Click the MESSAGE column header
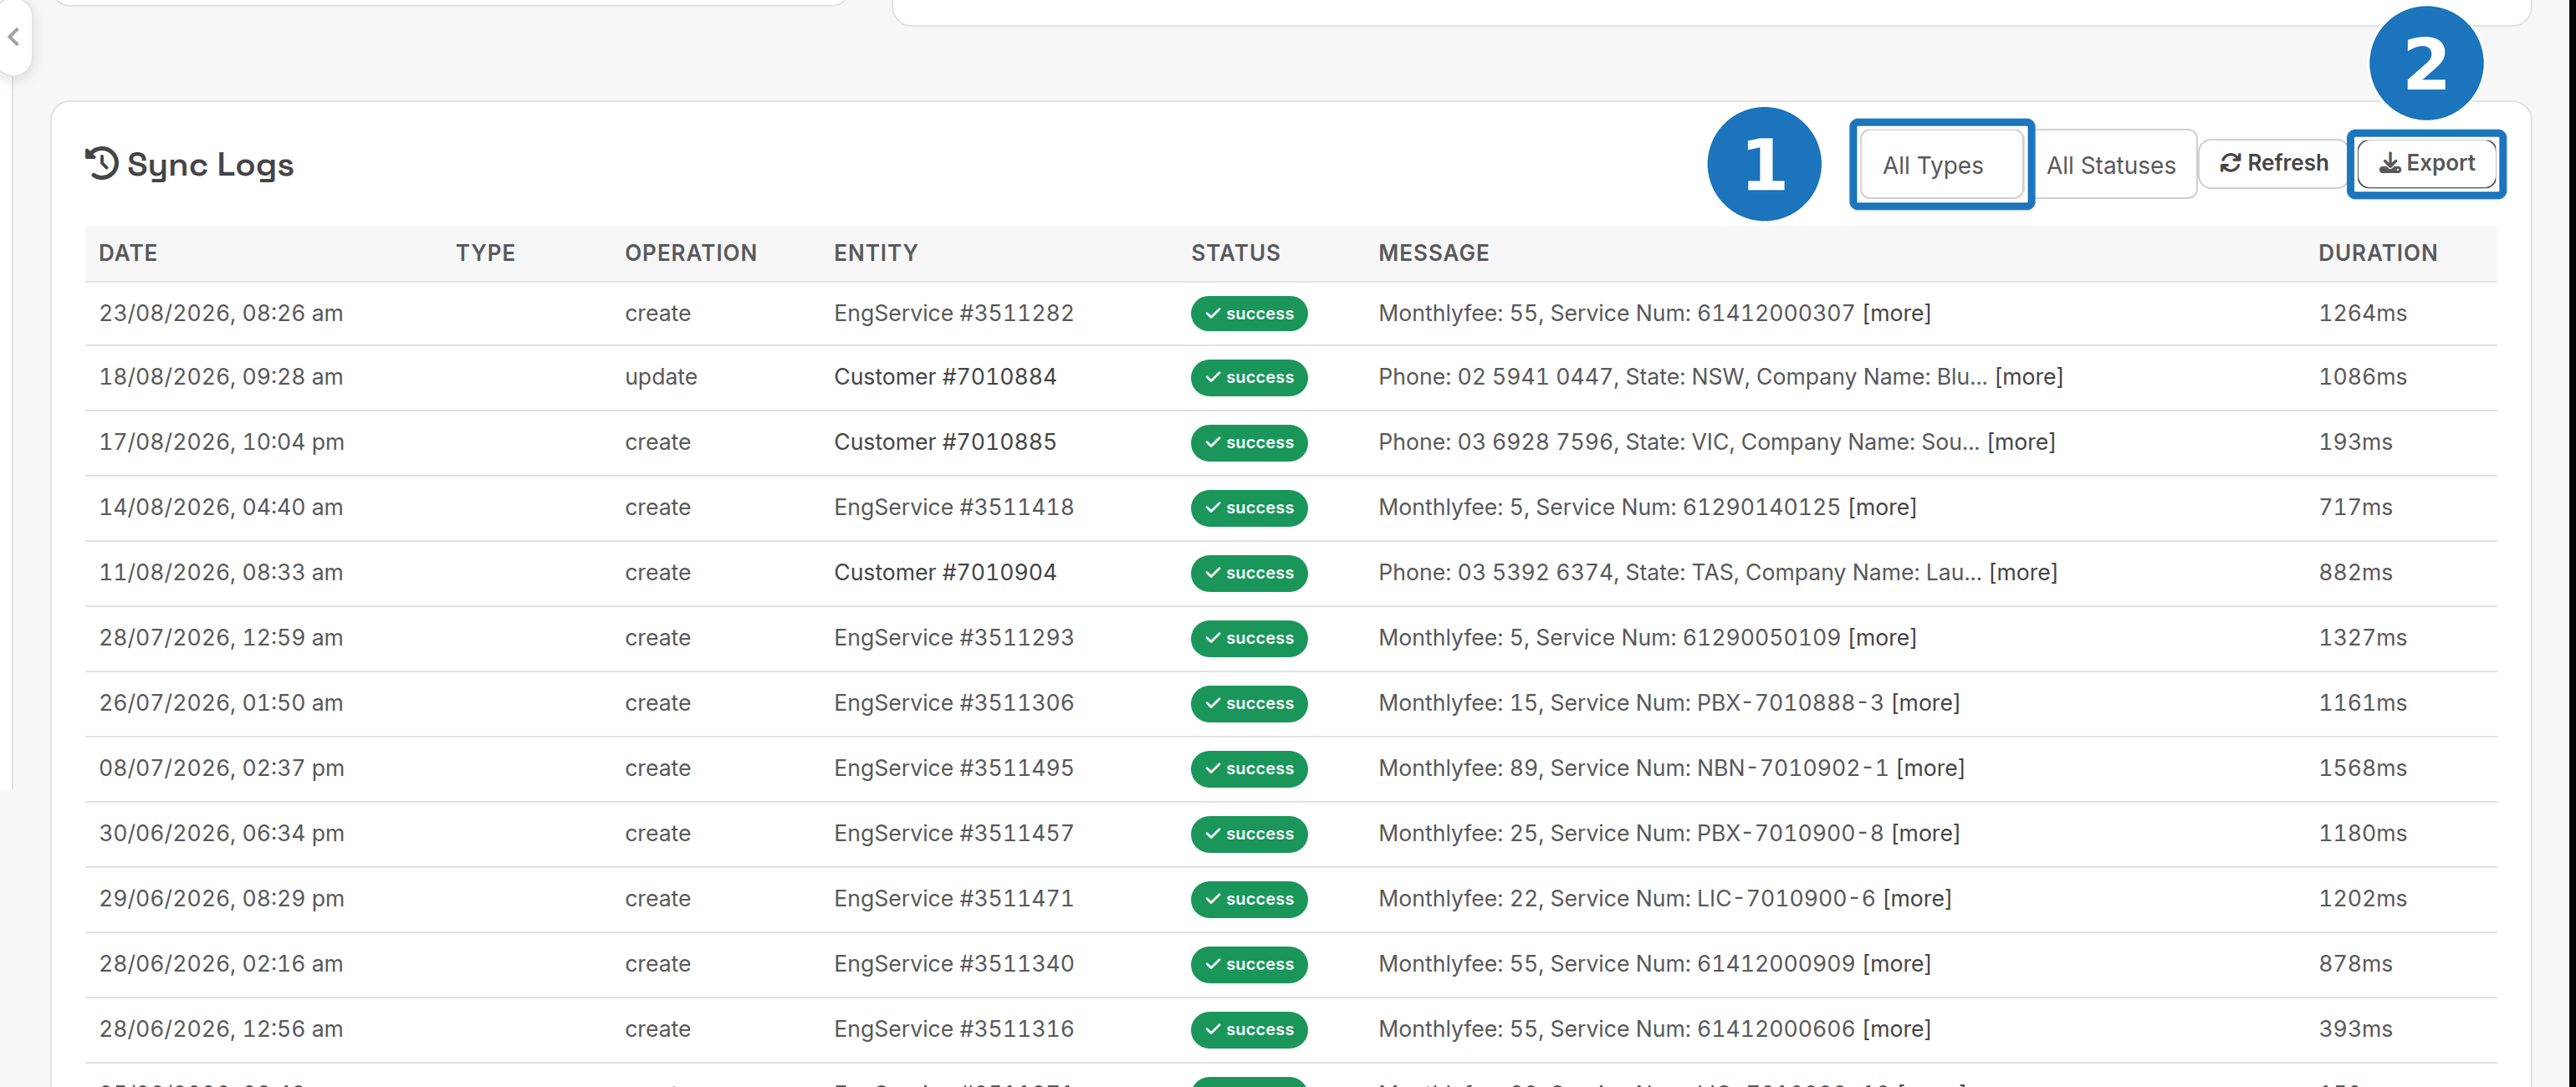Screen dimensions: 2576x1087 tap(1434, 253)
